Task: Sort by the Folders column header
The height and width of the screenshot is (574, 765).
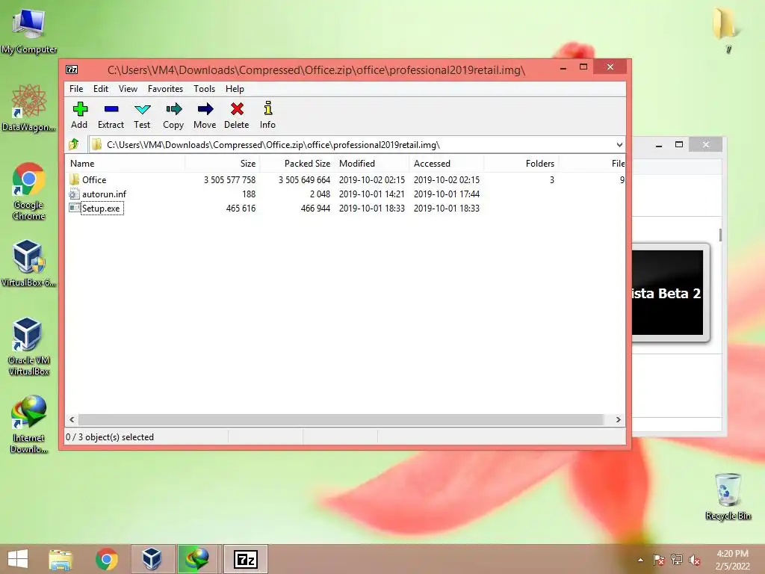Action: click(x=521, y=164)
